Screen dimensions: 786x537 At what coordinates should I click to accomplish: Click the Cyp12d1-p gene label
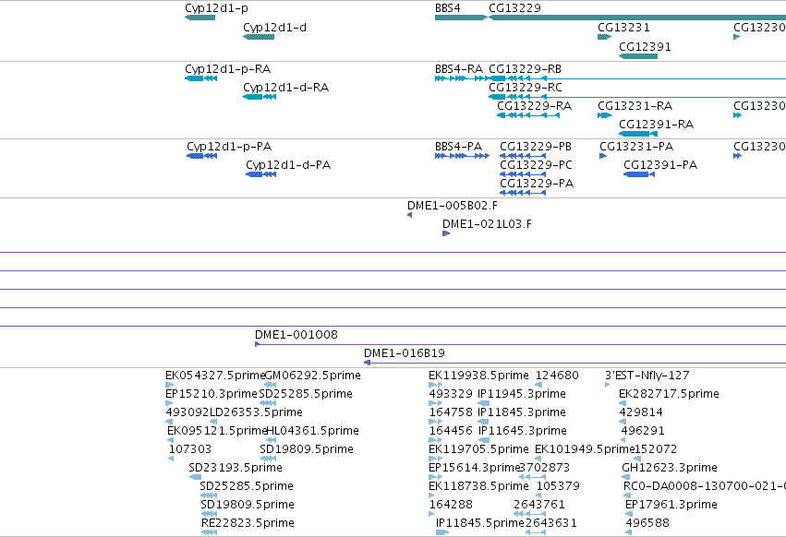(x=216, y=8)
